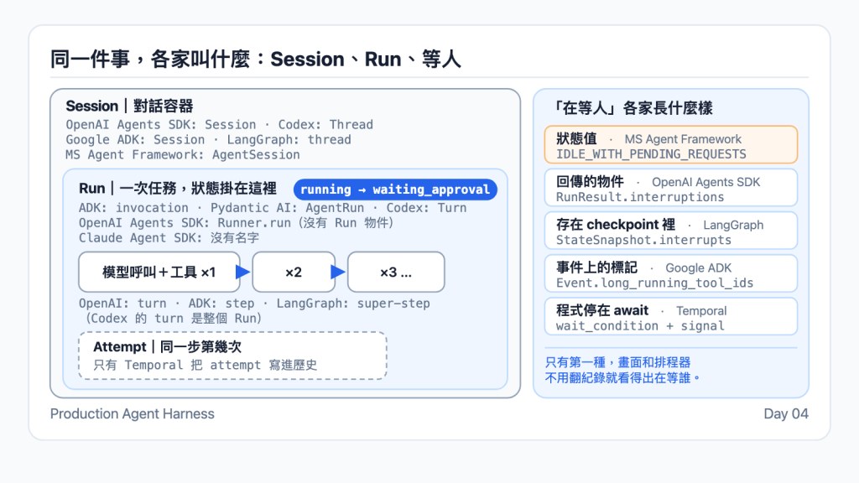Click the line "OpenAI: turn · ADK: step · LangGraph: super-step"
859x483 pixels.
[x=254, y=304]
